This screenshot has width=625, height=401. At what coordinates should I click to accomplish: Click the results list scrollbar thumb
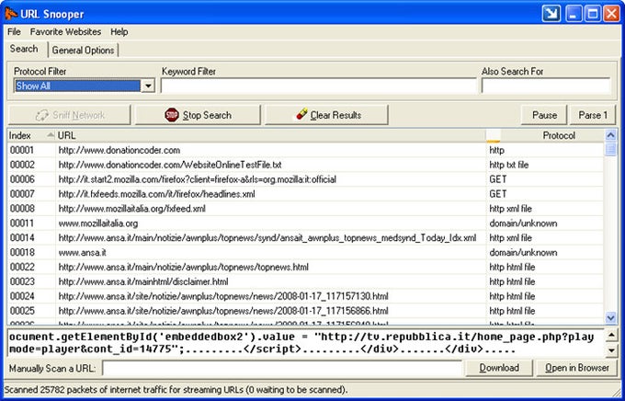click(610, 149)
